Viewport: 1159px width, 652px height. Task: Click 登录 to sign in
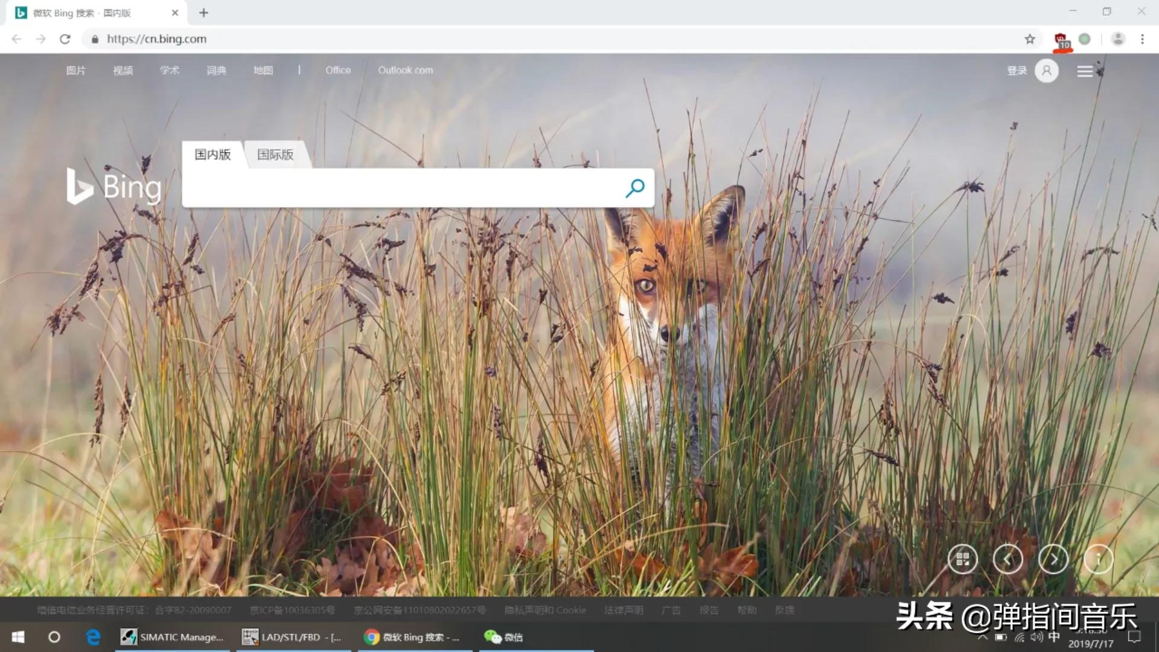(1017, 71)
